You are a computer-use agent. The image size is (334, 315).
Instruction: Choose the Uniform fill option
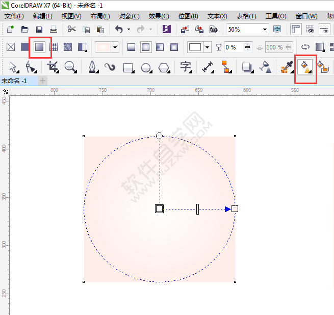point(24,47)
